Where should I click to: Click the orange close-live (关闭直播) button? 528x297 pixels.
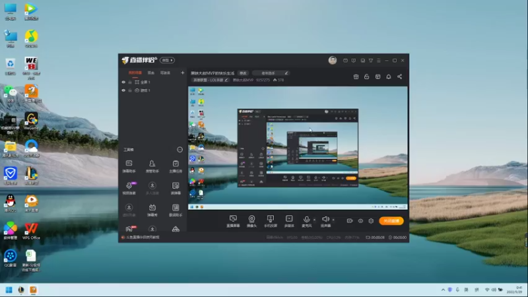[x=391, y=221]
